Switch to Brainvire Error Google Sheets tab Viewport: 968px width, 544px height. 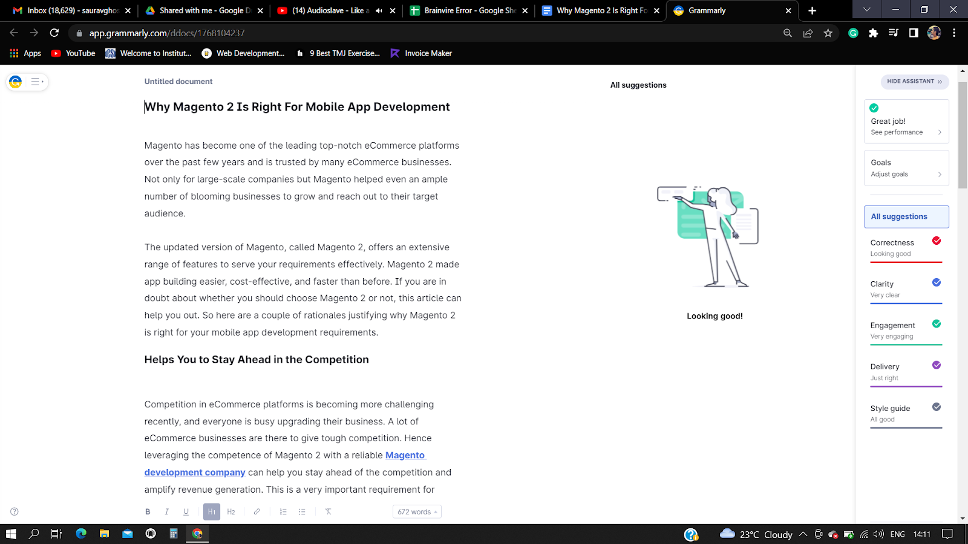(x=469, y=10)
